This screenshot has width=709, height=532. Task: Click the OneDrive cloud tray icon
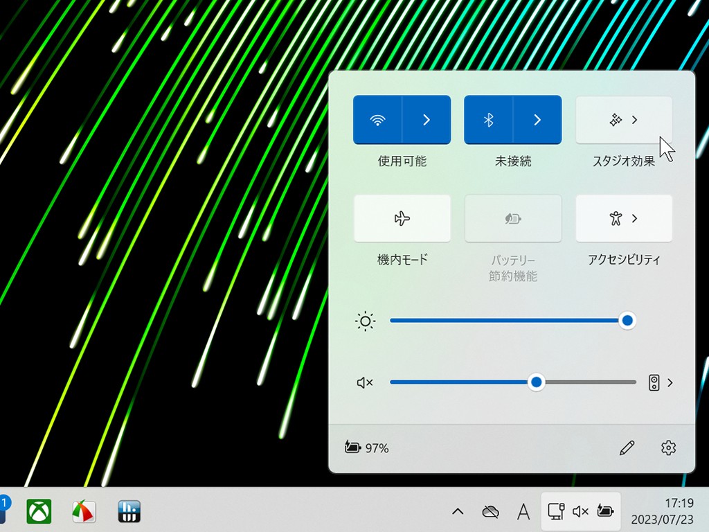click(490, 512)
